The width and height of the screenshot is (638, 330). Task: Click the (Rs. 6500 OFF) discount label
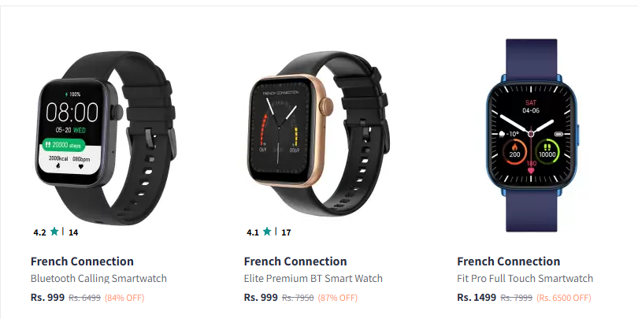[x=563, y=298]
